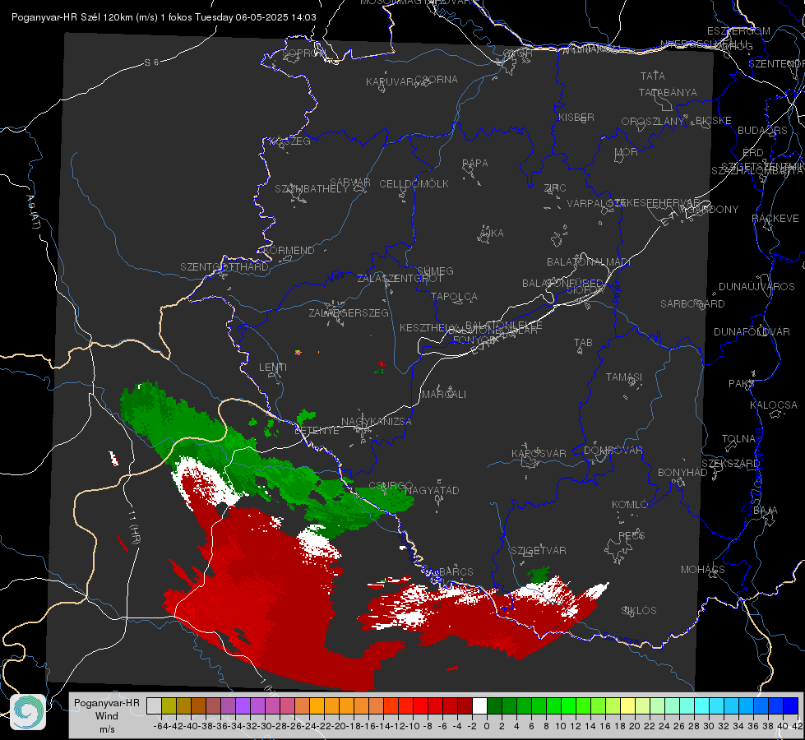This screenshot has height=740, width=805.
Task: Click the KAPOSVAR city label
Action: click(x=539, y=454)
